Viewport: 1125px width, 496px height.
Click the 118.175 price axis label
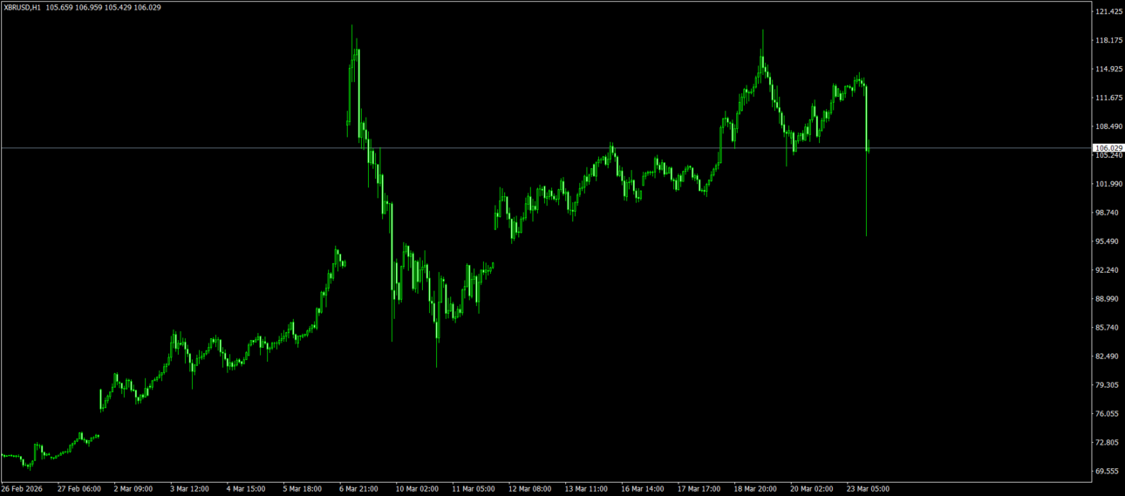[x=1108, y=40]
